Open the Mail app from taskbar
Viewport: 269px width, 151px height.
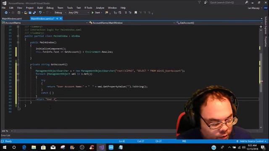coord(53,147)
